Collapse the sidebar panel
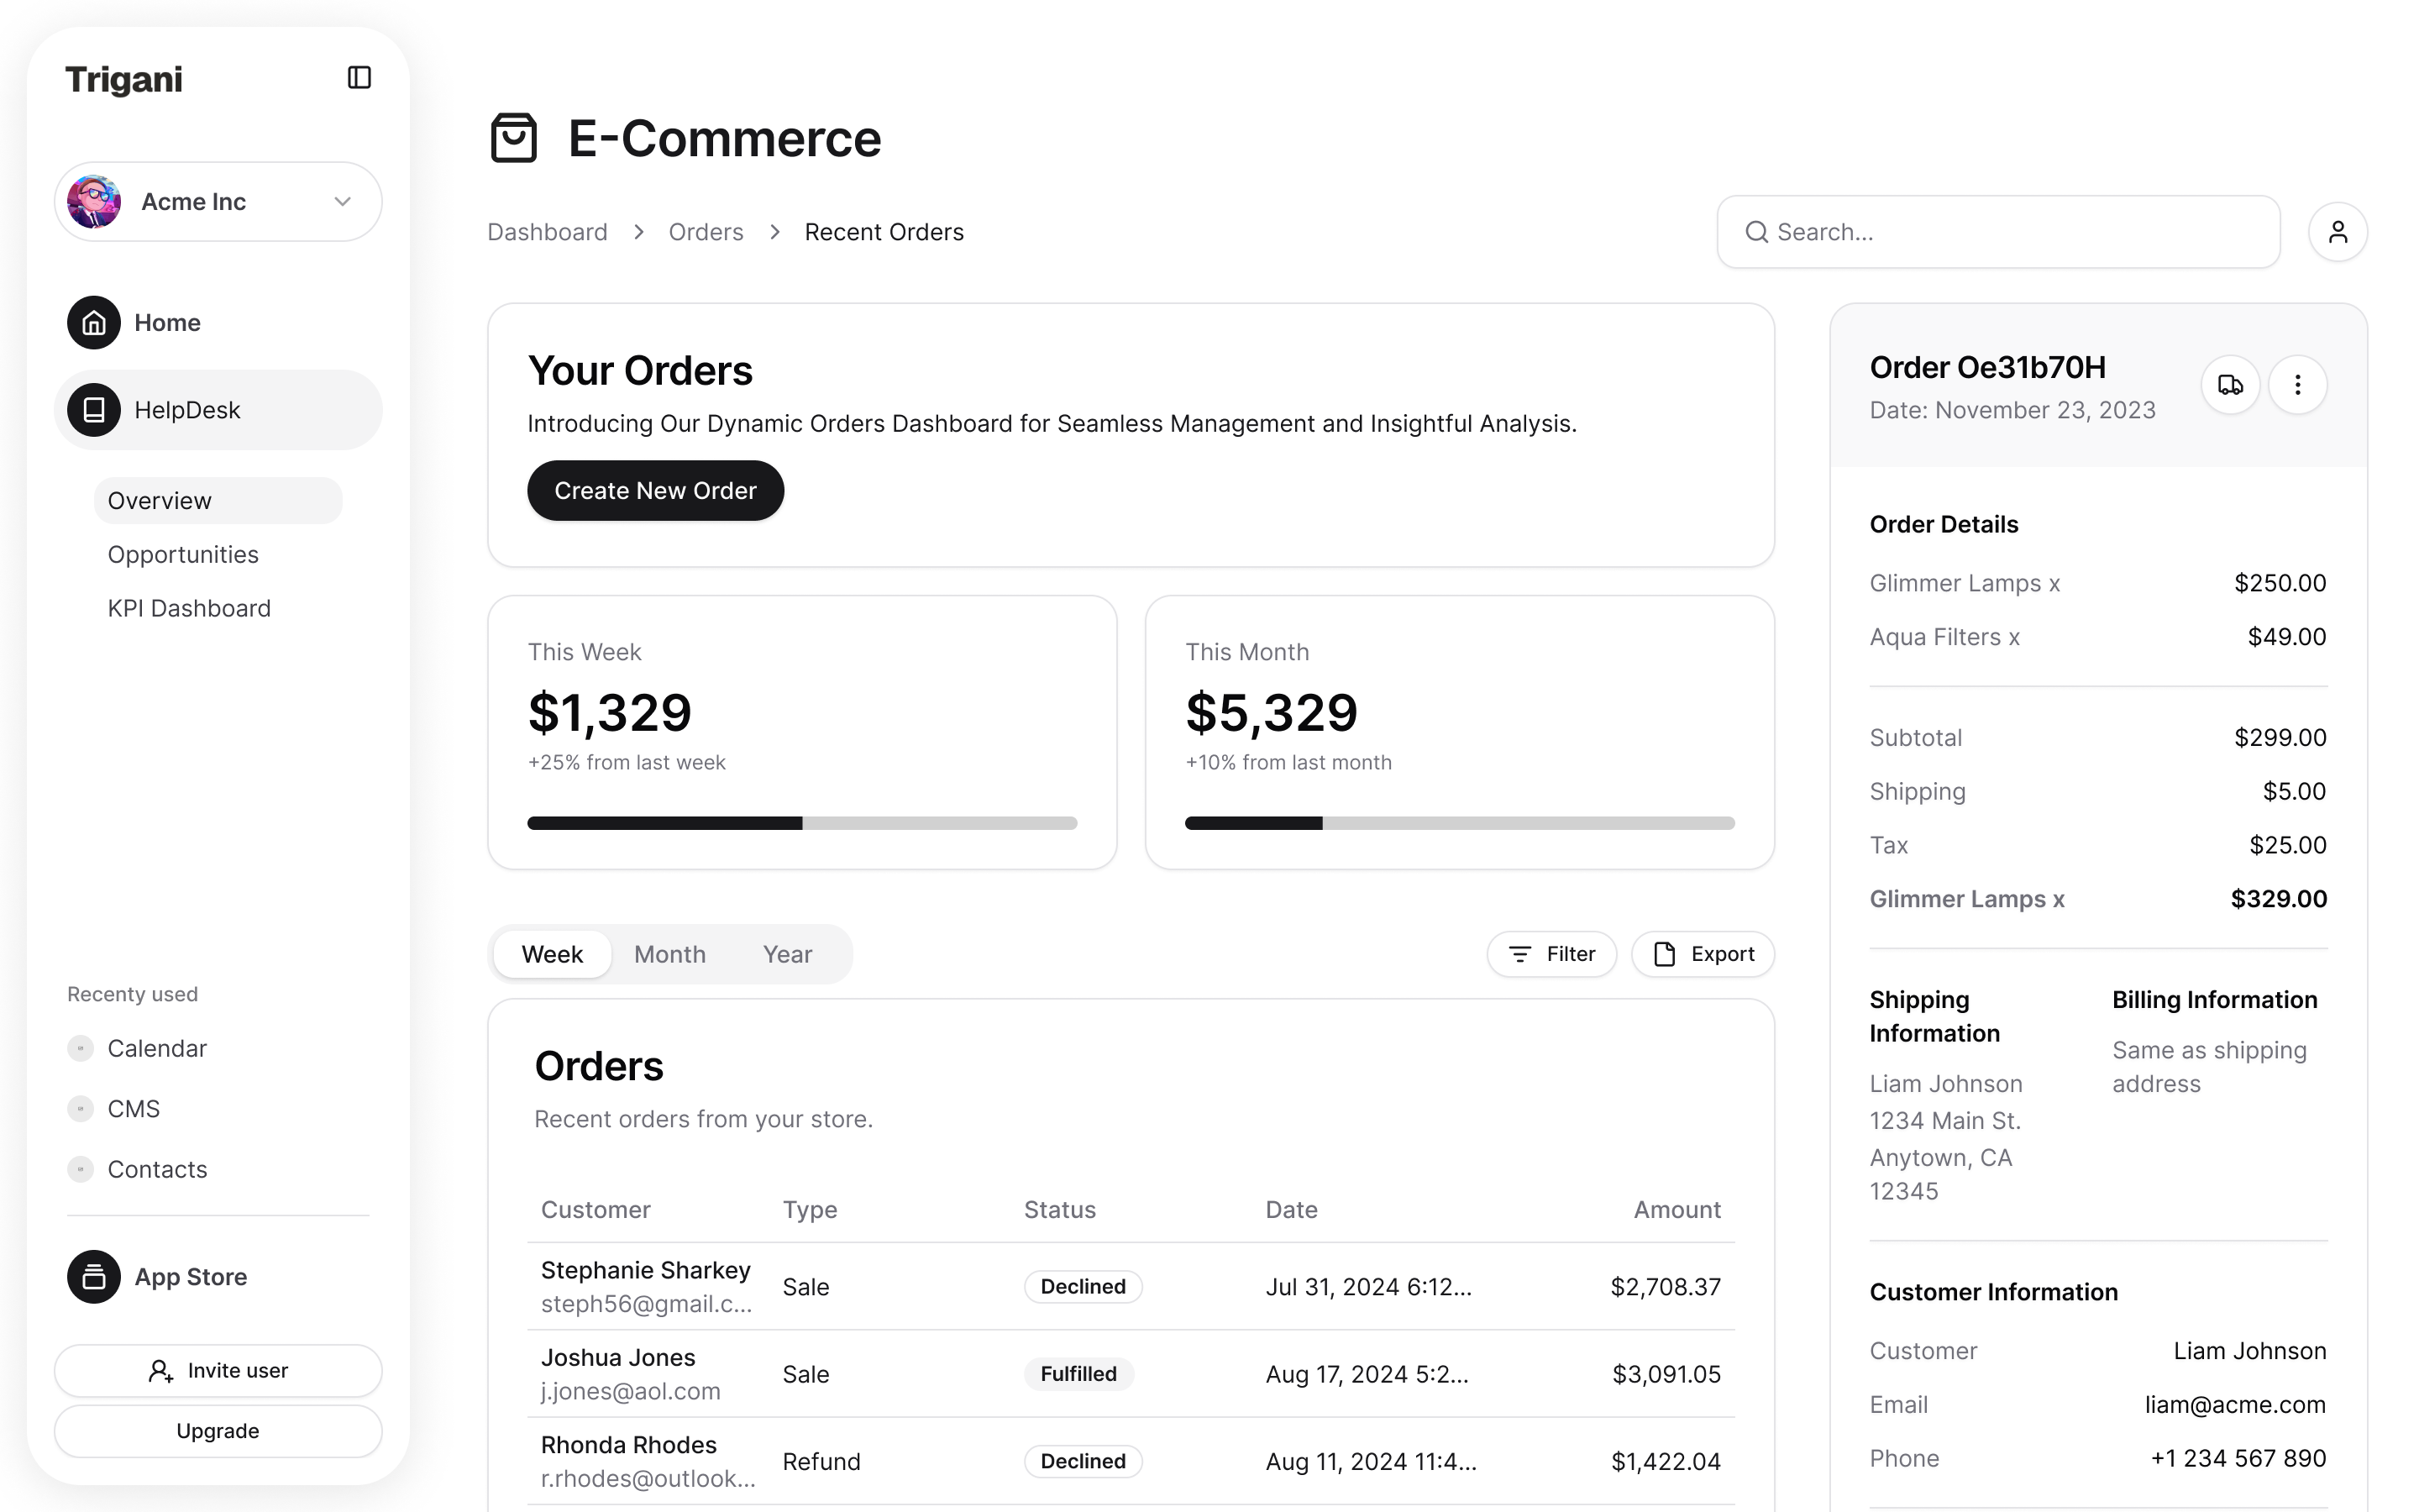Viewport: 2419px width, 1512px height. [x=359, y=77]
